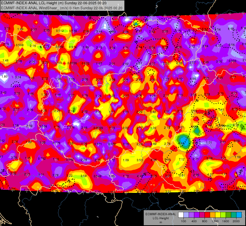This screenshot has width=246, height=226.
Task: Click the WindShear 0-1km title line
Action: tap(62, 8)
